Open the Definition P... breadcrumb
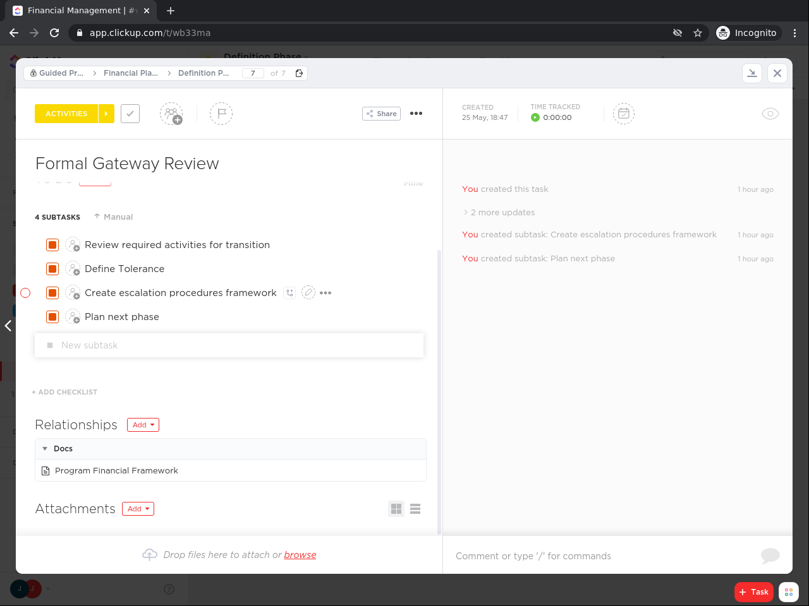The width and height of the screenshot is (809, 606). pyautogui.click(x=204, y=73)
